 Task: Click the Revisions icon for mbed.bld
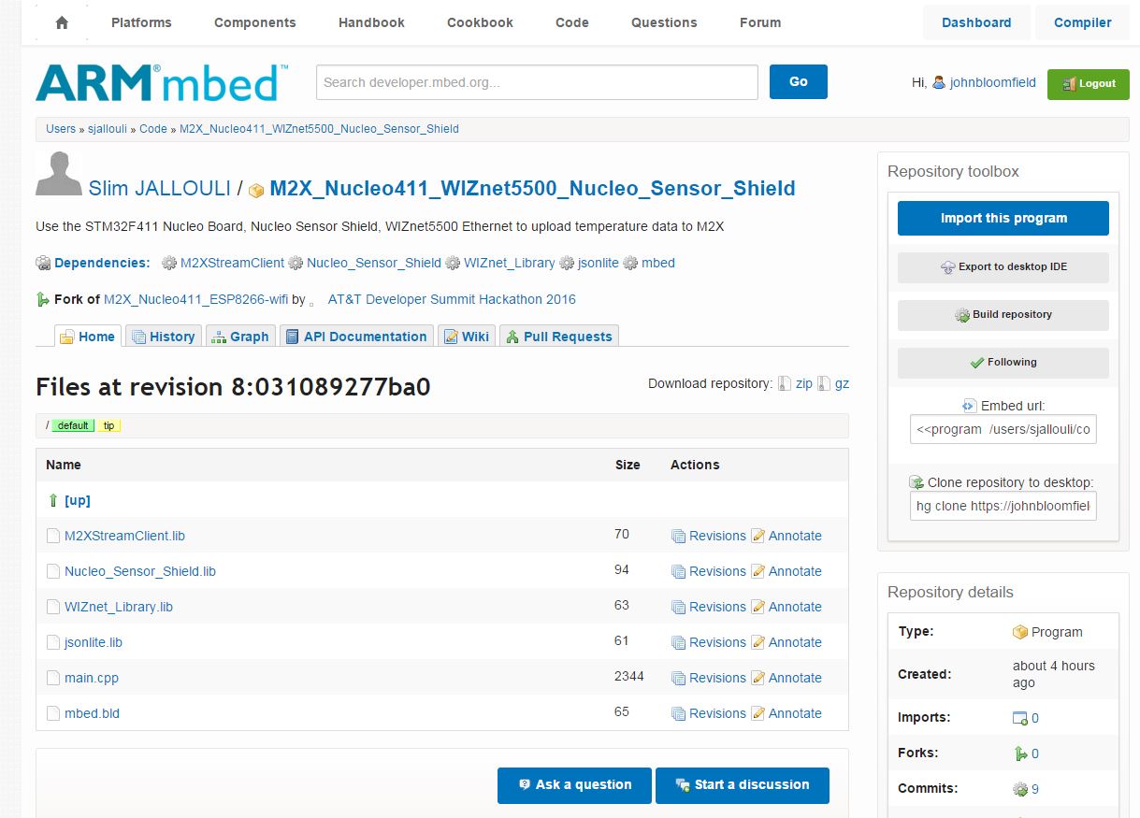tap(678, 713)
